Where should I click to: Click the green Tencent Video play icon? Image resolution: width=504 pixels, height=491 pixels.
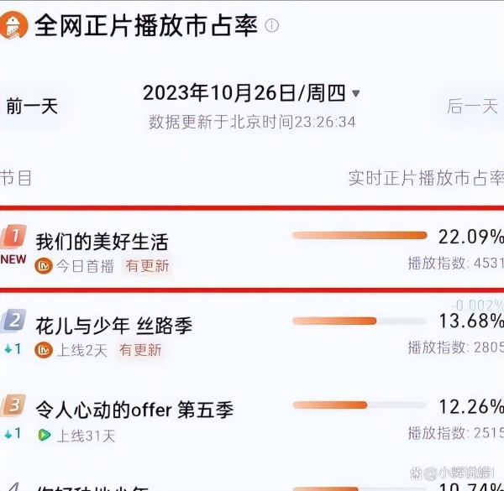click(x=45, y=435)
